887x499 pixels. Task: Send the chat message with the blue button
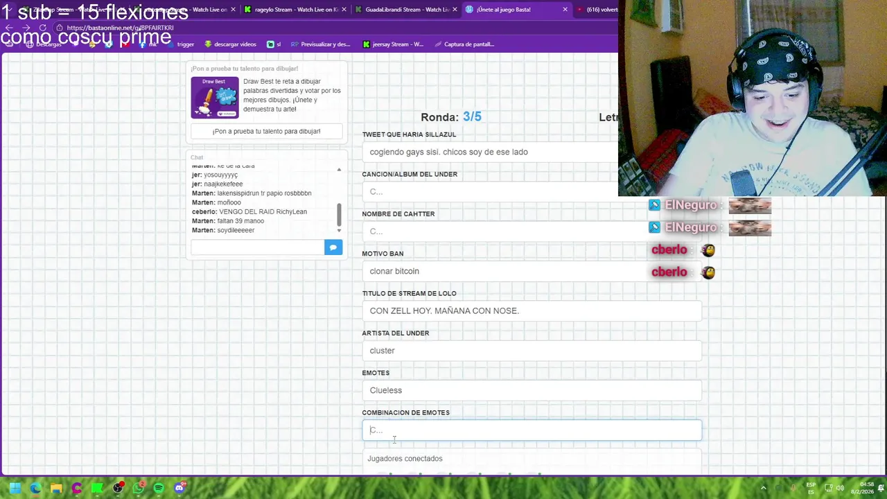pos(333,247)
